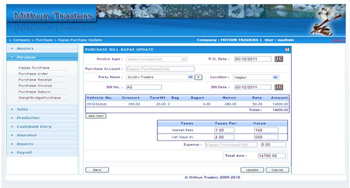Click the Vehicle No. column header
350x188 pixels.
pos(99,98)
